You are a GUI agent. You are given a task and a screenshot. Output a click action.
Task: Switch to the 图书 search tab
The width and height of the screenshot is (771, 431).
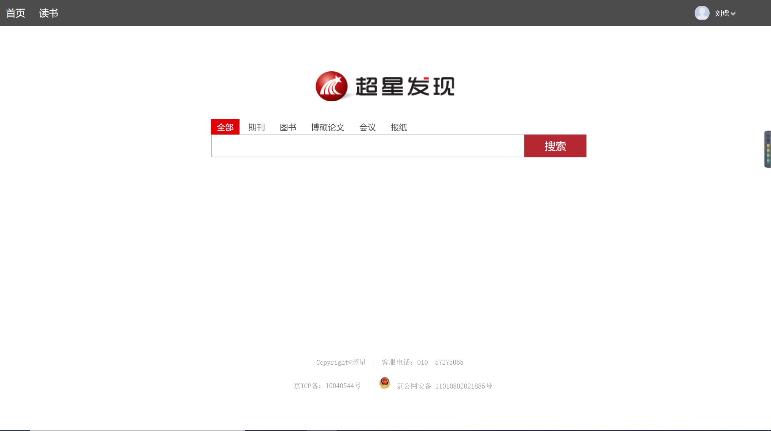[288, 127]
